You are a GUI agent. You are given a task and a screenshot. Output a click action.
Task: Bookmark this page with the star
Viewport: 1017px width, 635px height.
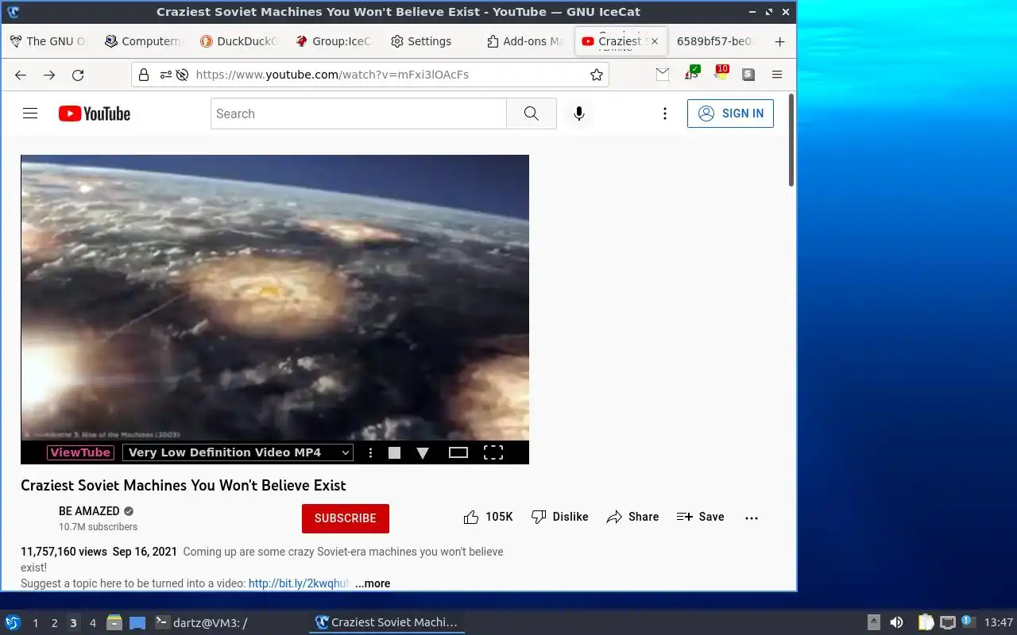tap(597, 75)
